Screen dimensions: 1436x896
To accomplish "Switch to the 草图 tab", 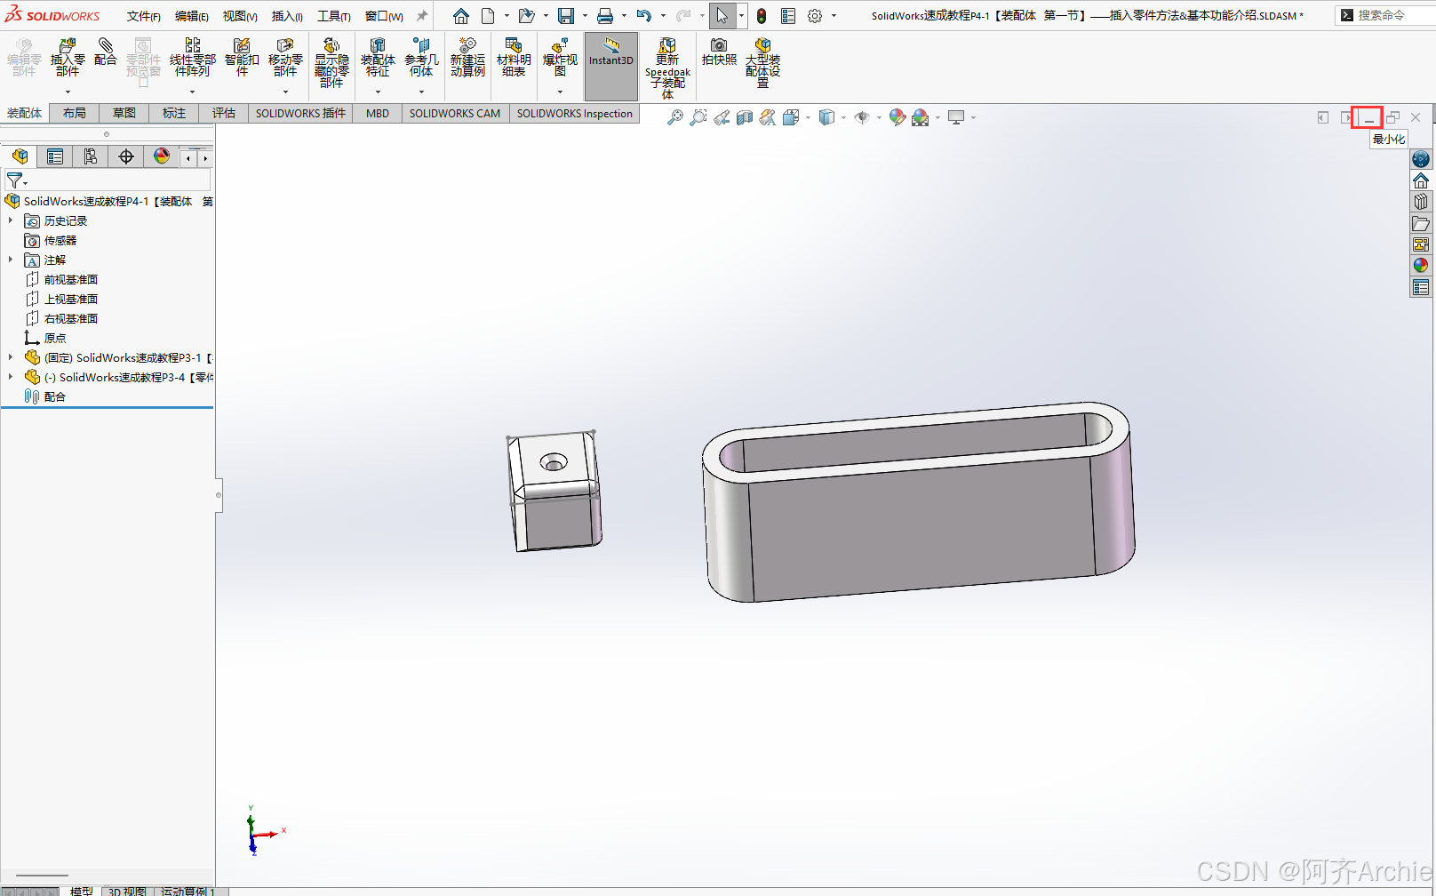I will [124, 113].
